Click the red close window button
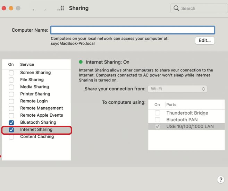Image resolution: width=228 pixels, height=191 pixels. (x=4, y=8)
